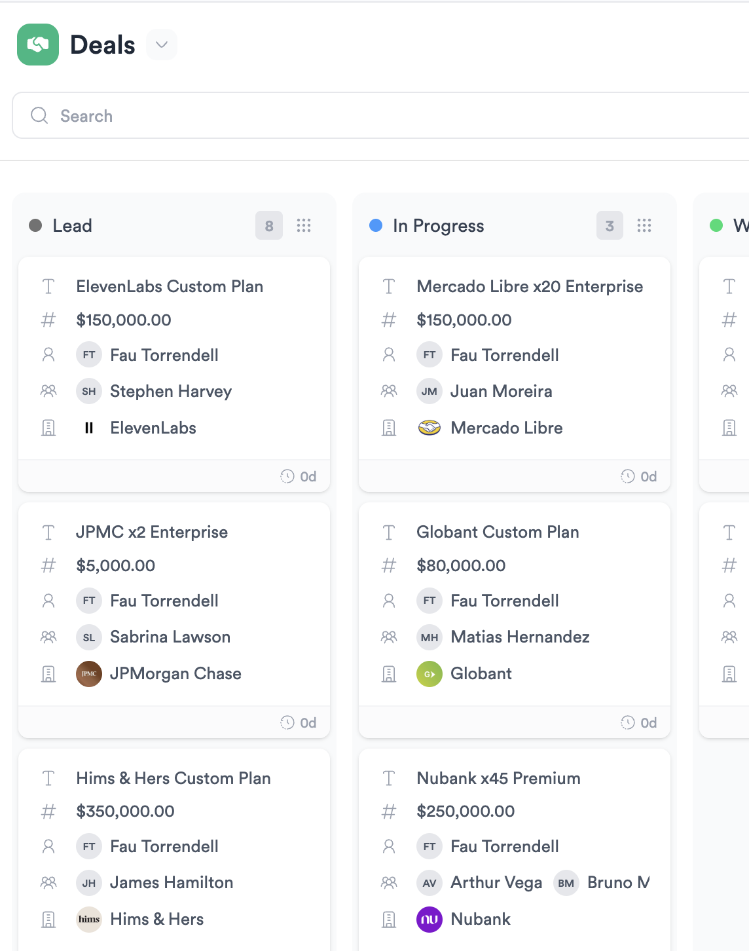
Task: Click the FT avatar on ElevenLabs Custom Plan card
Action: tap(89, 355)
